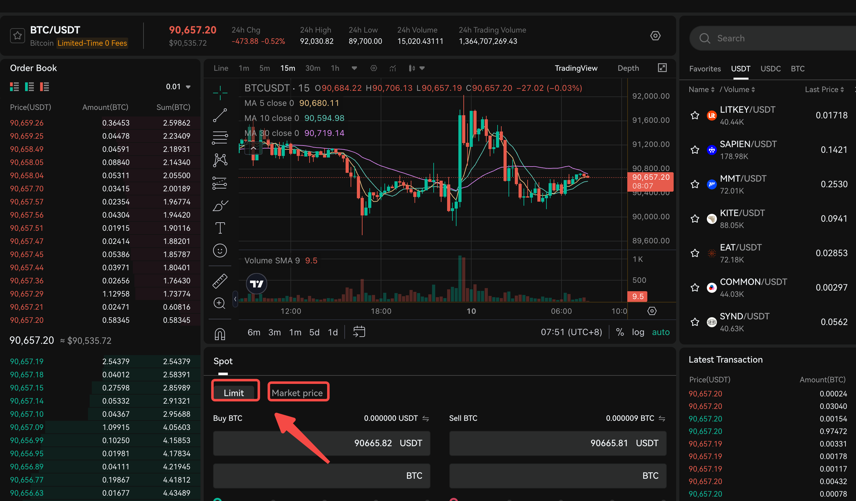This screenshot has height=501, width=856.
Task: Favorite SAPIEN/USDT with its star
Action: tap(695, 150)
